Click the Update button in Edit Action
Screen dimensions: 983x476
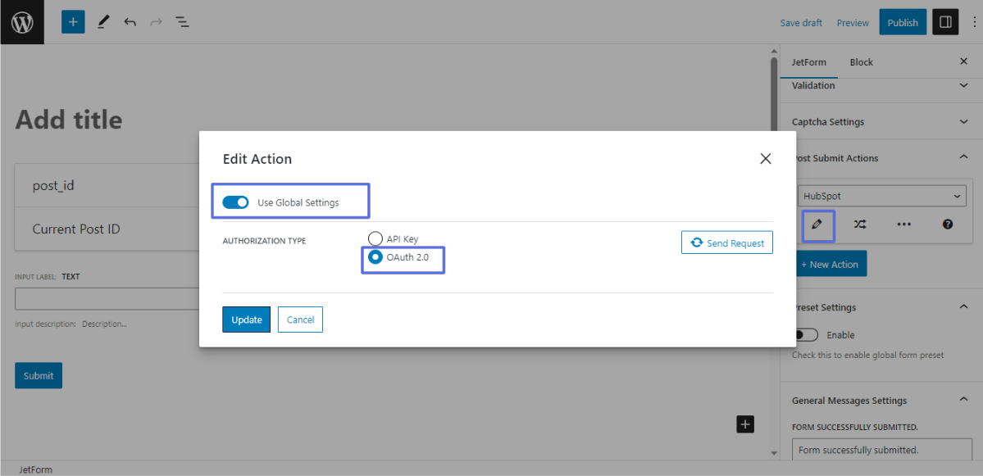246,320
